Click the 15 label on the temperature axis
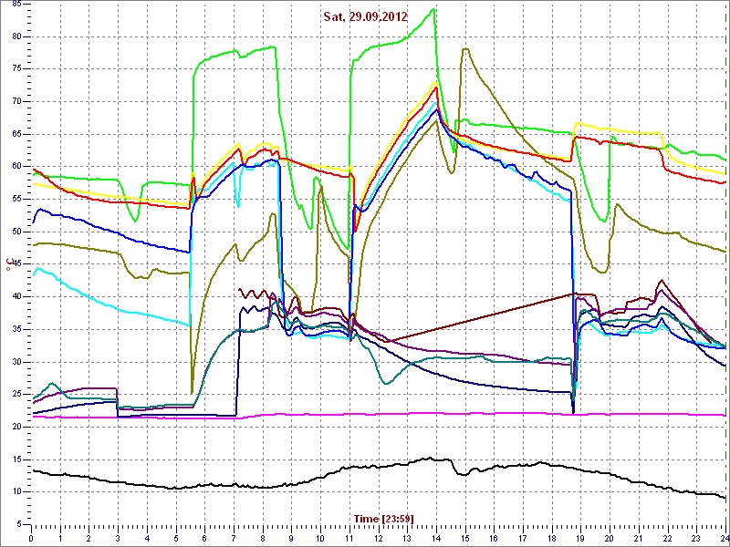 coord(16,459)
